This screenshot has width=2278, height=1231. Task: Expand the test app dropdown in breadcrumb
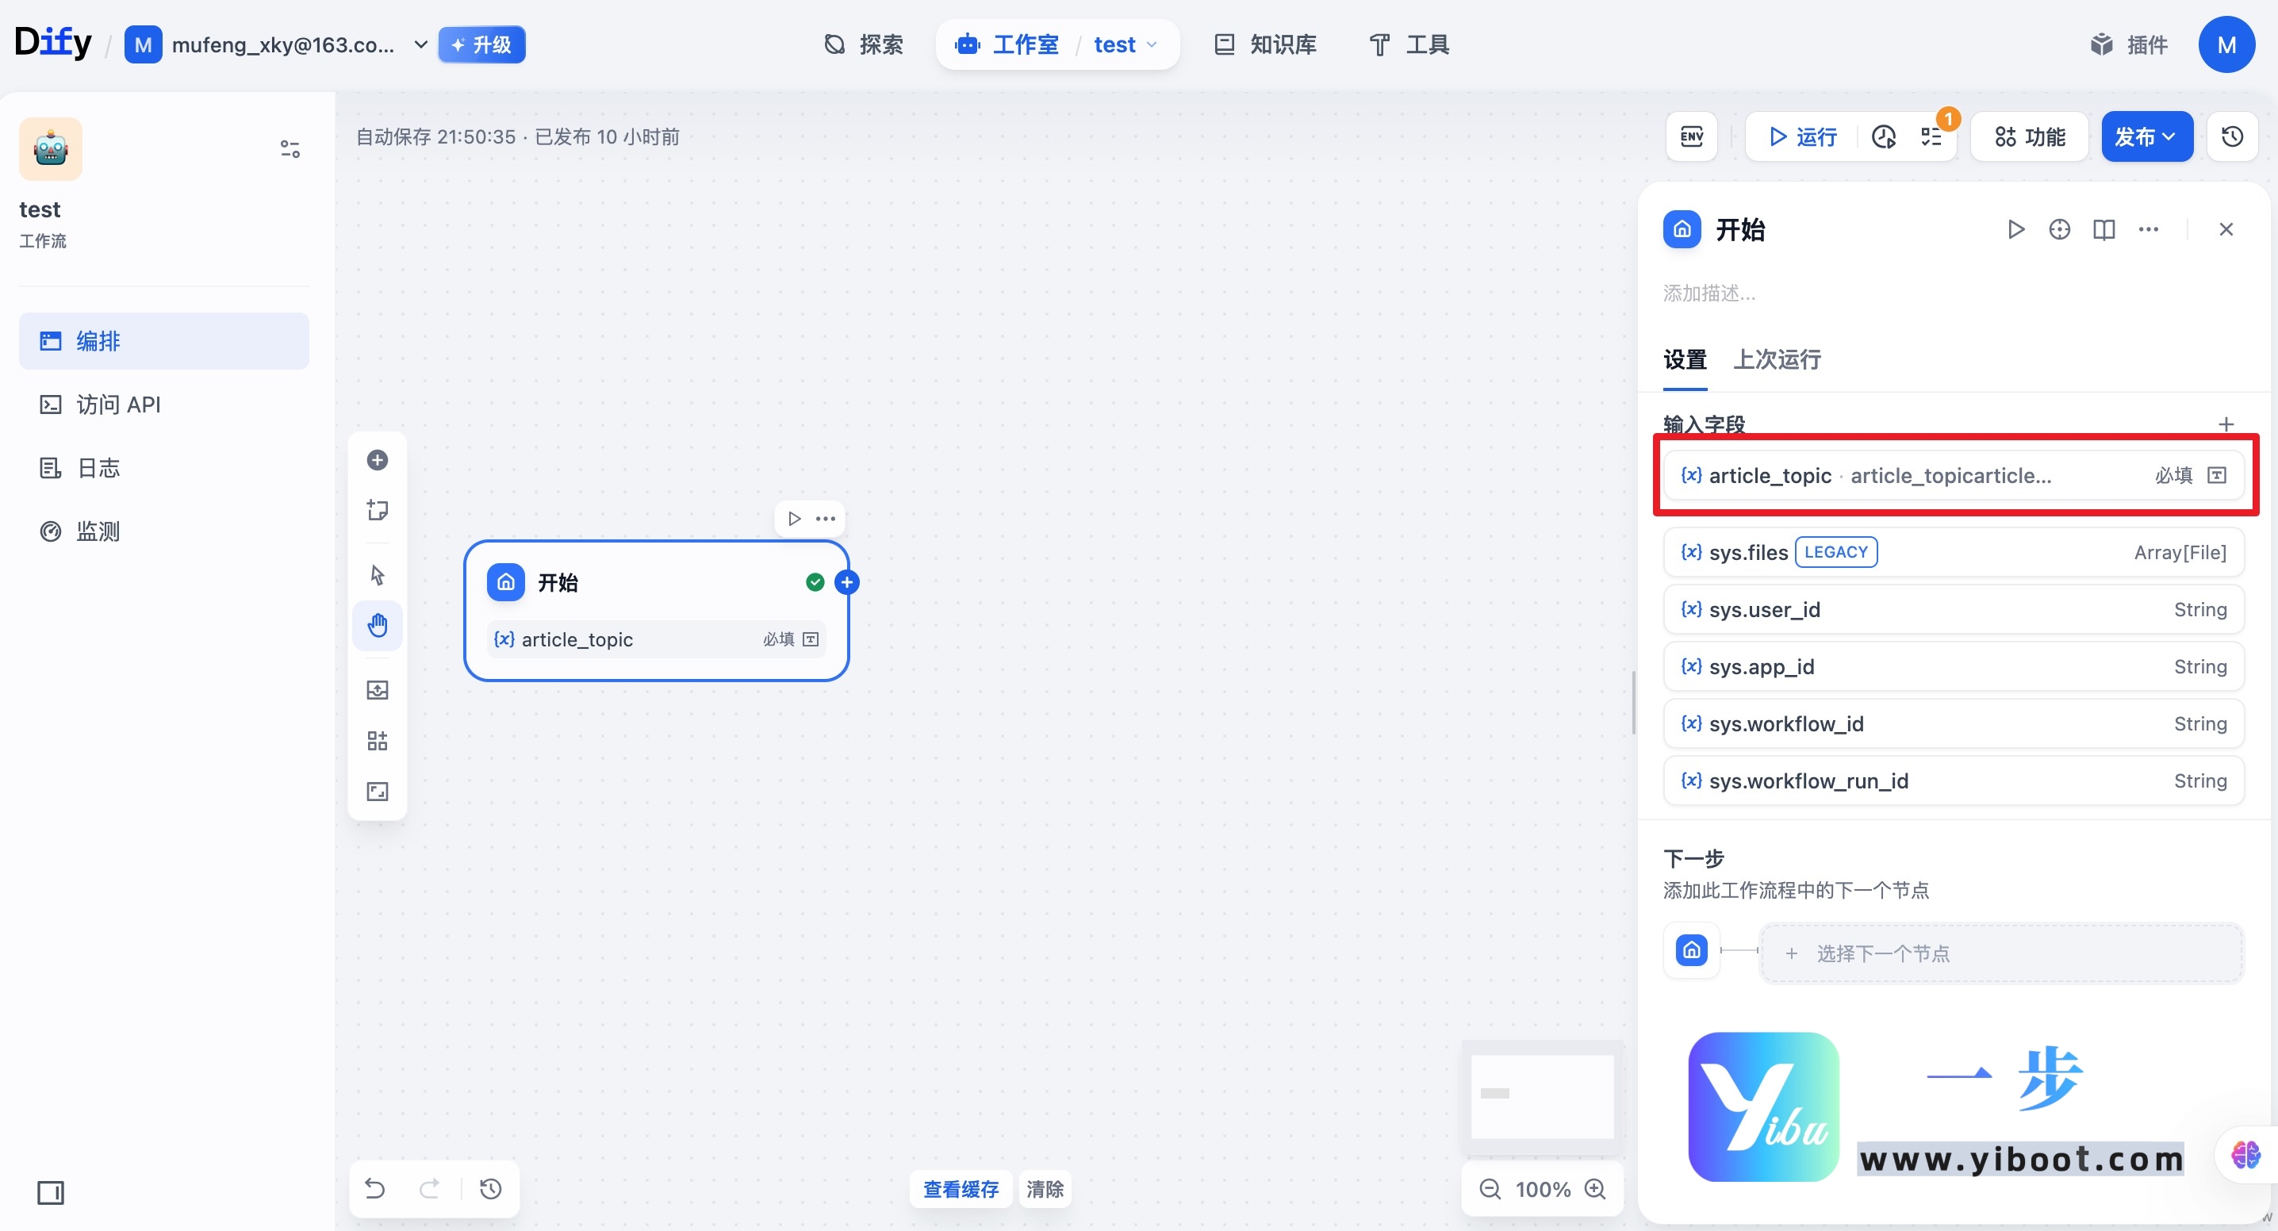tap(1152, 44)
